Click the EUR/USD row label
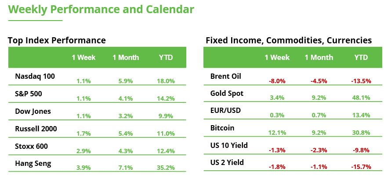 225,111
